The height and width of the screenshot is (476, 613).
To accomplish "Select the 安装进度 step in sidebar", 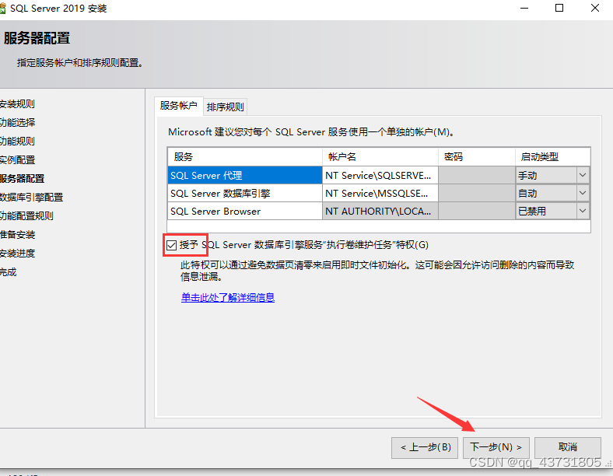I will point(17,254).
